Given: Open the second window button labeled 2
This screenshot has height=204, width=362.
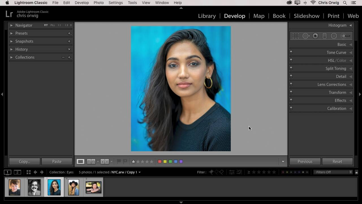Looking at the screenshot, I should [18, 172].
